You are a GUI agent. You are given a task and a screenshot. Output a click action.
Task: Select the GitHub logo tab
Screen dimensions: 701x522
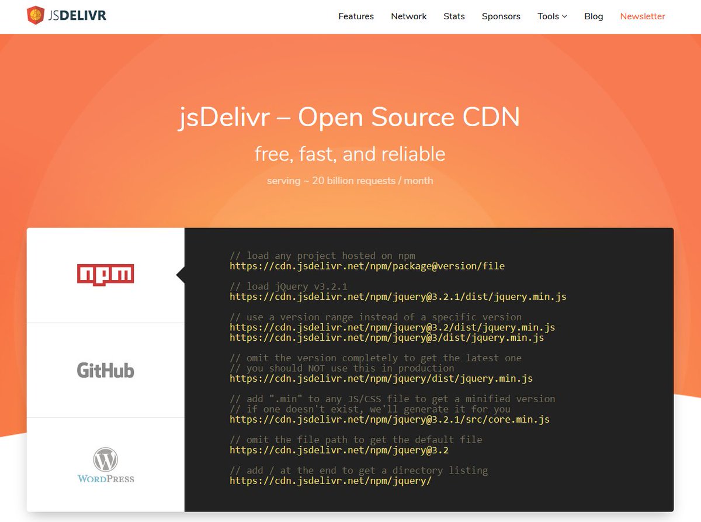[x=106, y=370]
